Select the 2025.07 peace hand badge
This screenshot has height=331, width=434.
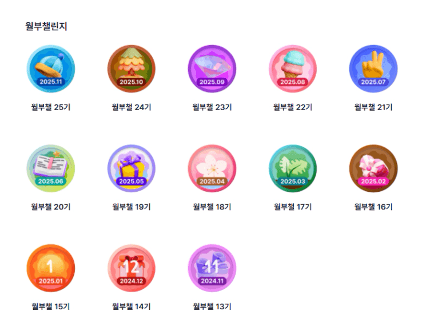click(x=373, y=69)
